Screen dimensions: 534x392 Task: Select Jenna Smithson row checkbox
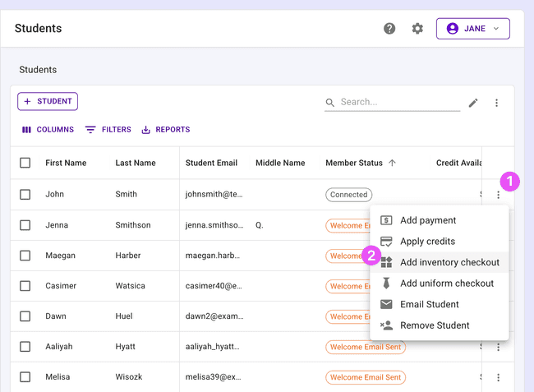pos(25,225)
